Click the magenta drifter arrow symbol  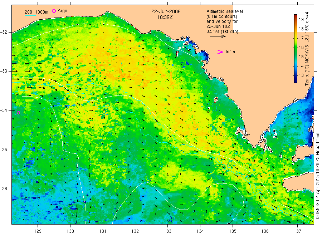[x=220, y=52]
